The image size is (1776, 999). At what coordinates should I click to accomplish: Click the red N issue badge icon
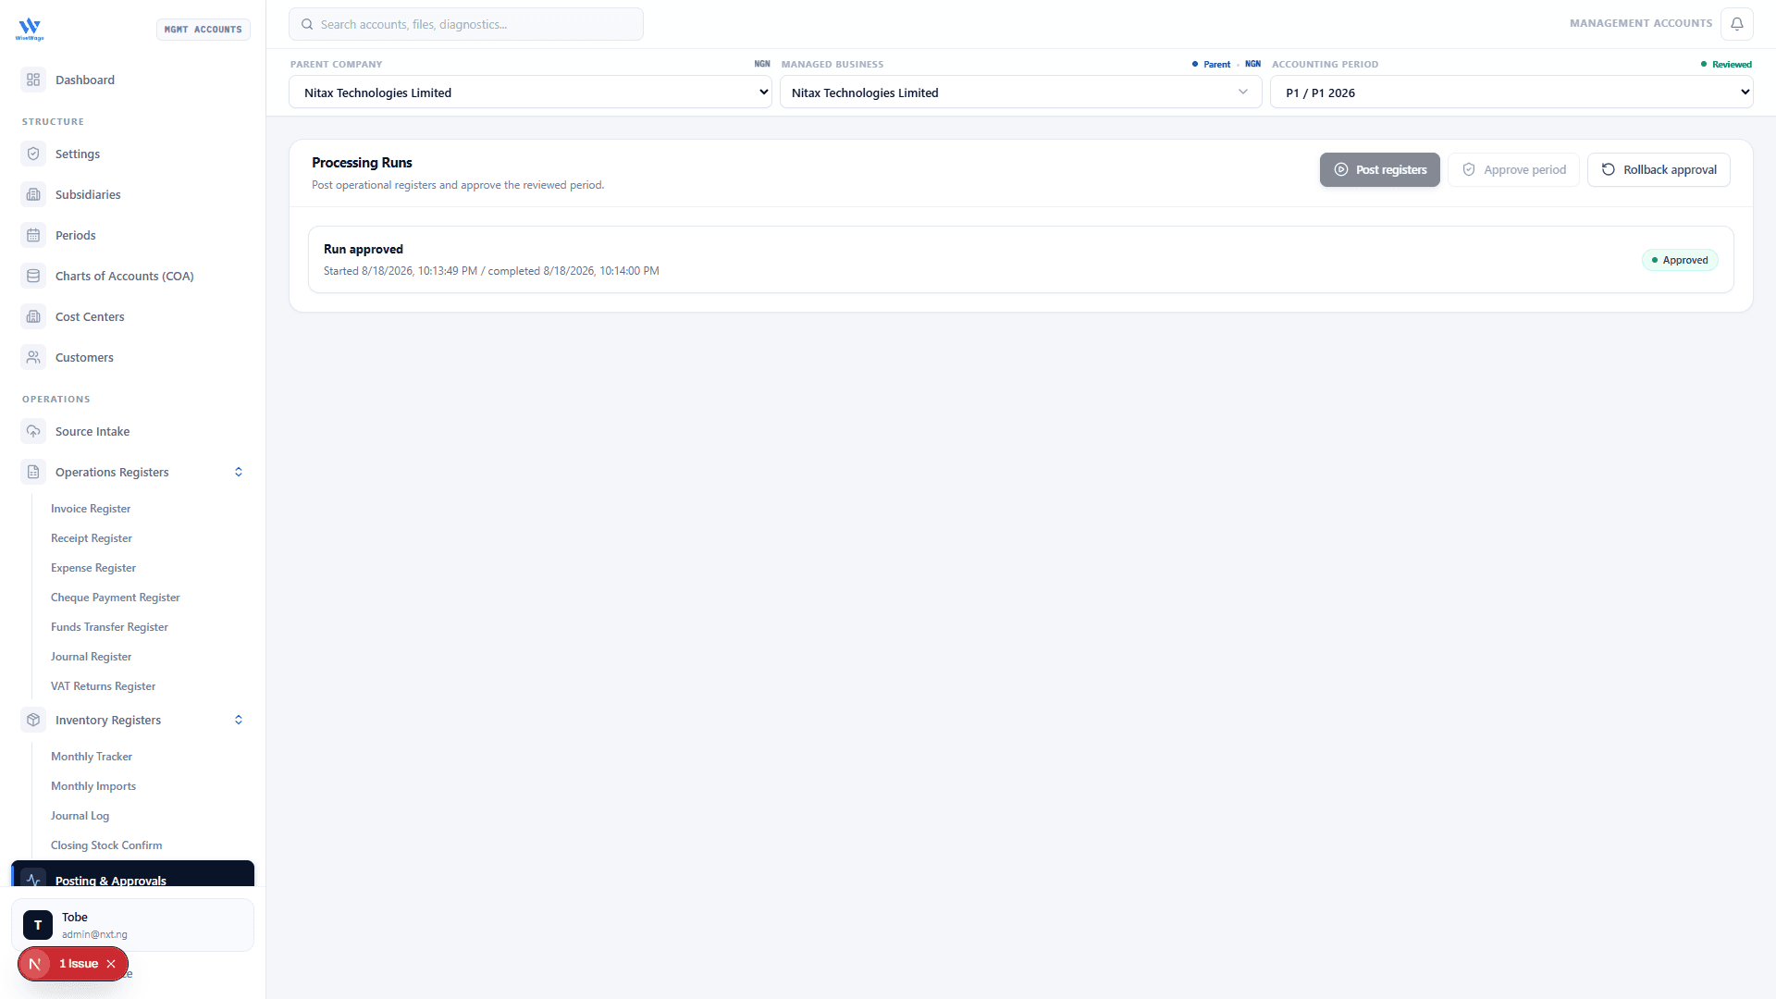pyautogui.click(x=35, y=964)
